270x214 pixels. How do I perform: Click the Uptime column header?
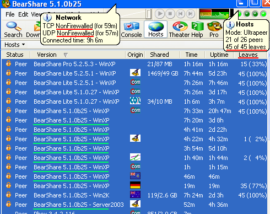click(219, 55)
